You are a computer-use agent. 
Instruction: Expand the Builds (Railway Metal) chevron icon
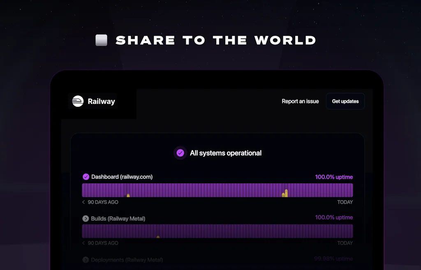(86, 219)
